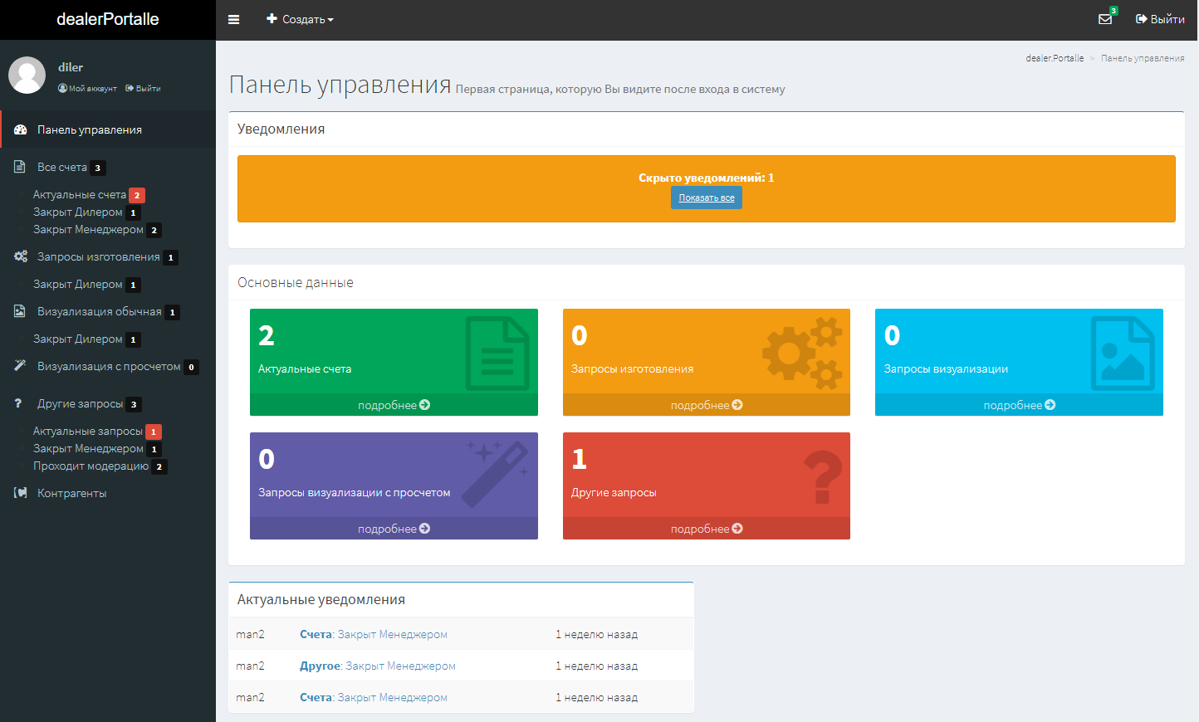Open Все счета in the sidebar
The image size is (1199, 722).
click(62, 167)
